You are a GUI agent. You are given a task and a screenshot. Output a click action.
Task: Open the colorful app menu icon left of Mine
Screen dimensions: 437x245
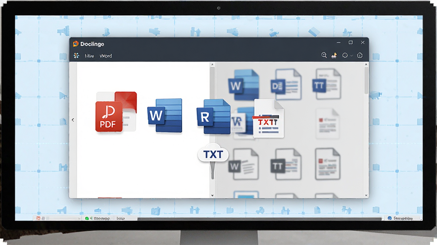pos(76,56)
